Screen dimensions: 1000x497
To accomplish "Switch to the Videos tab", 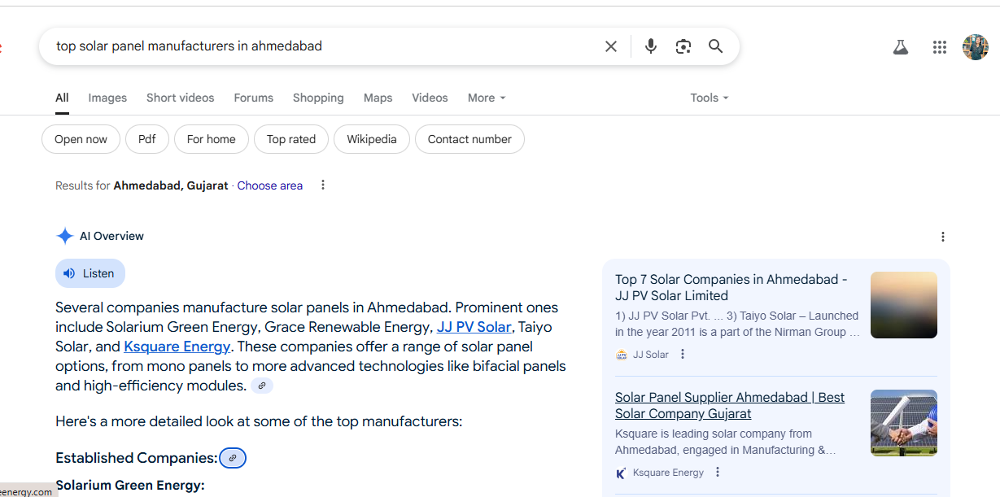I will coord(430,98).
